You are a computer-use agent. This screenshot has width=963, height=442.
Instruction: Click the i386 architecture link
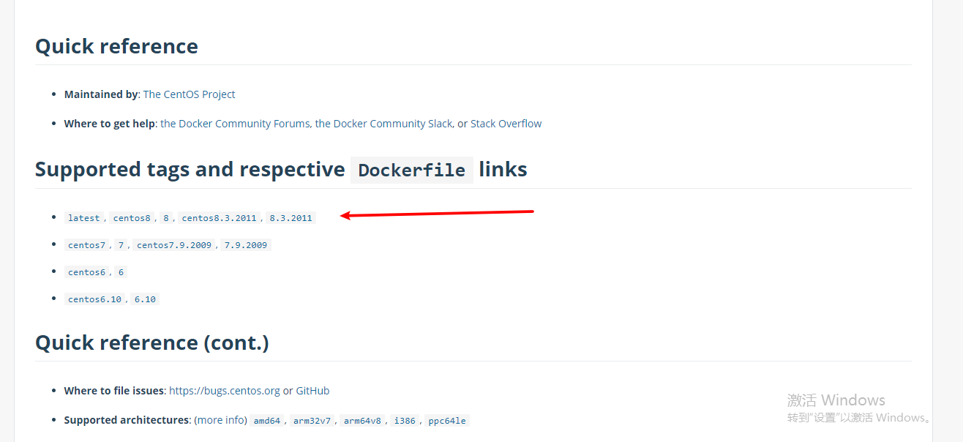click(405, 421)
